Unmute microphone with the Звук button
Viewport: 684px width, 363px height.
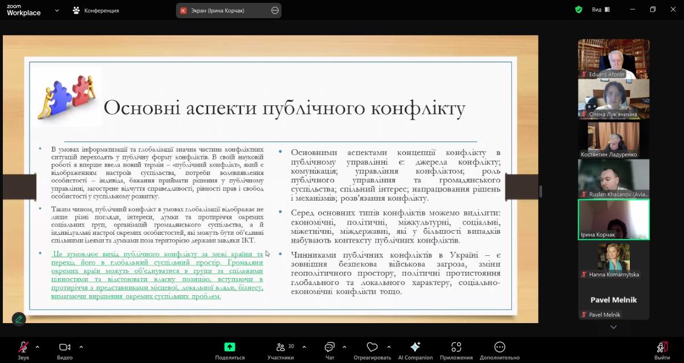[x=23, y=349]
